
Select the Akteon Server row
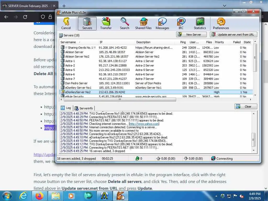point(156,52)
